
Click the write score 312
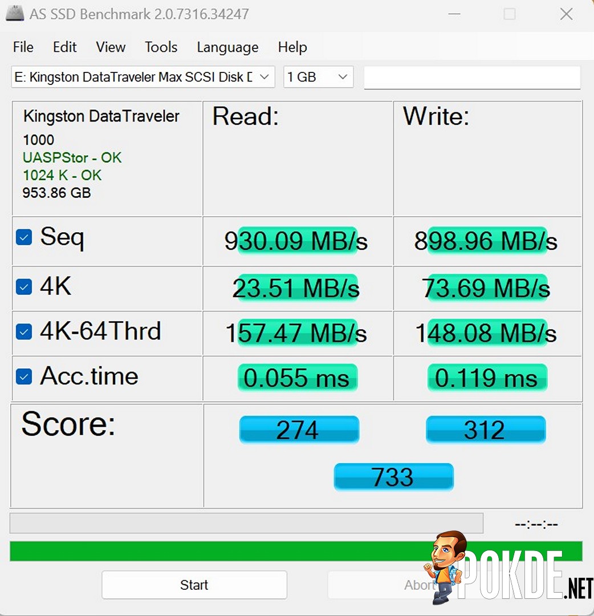[486, 430]
